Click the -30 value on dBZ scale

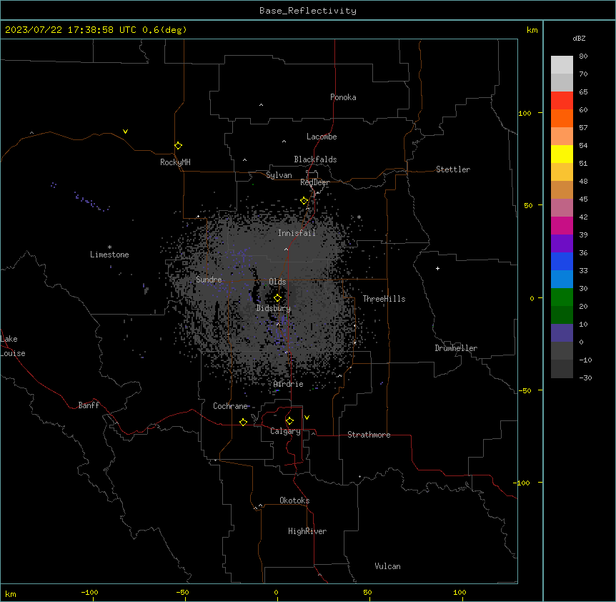[585, 378]
